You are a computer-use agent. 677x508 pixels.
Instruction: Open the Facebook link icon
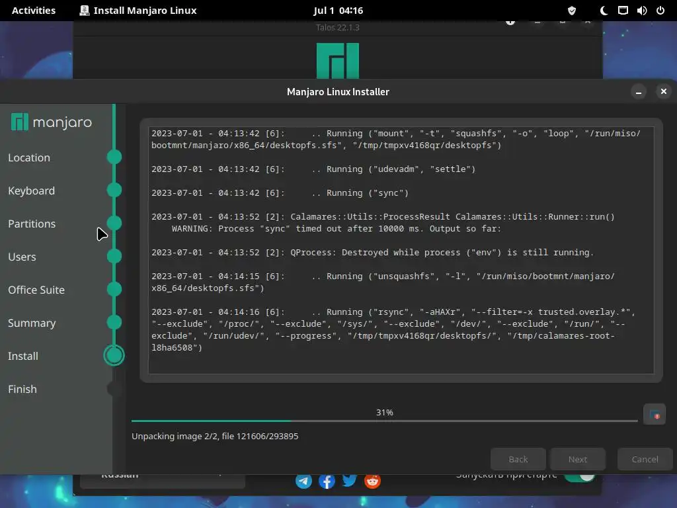[327, 481]
